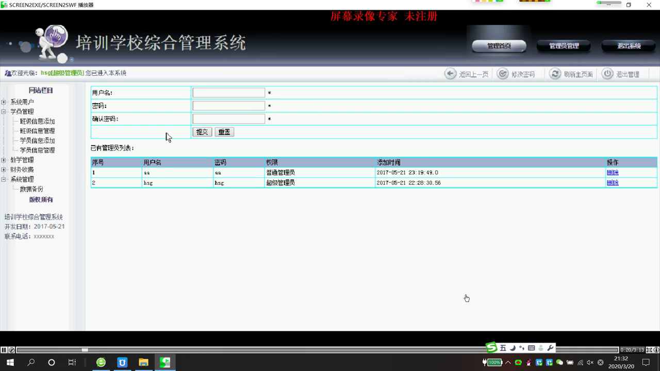Click the 权限 column header

[320, 162]
